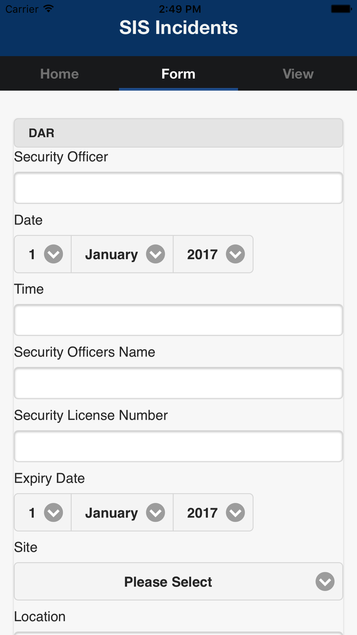Viewport: 357px width, 635px height.
Task: Focus the Security Officer text field
Action: coord(178,188)
